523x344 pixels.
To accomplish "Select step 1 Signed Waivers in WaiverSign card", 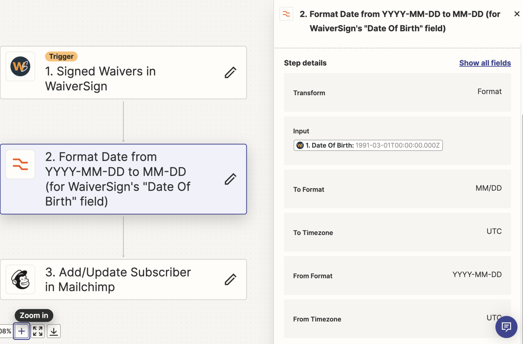I will 124,73.
